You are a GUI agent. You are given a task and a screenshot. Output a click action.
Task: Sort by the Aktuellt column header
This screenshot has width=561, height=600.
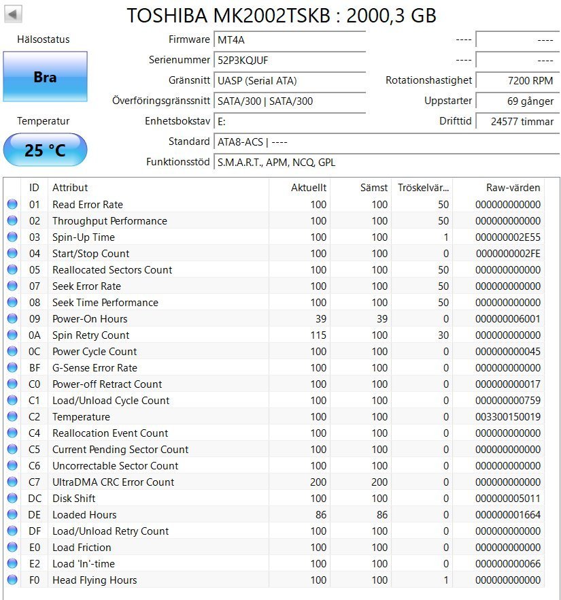coord(299,188)
